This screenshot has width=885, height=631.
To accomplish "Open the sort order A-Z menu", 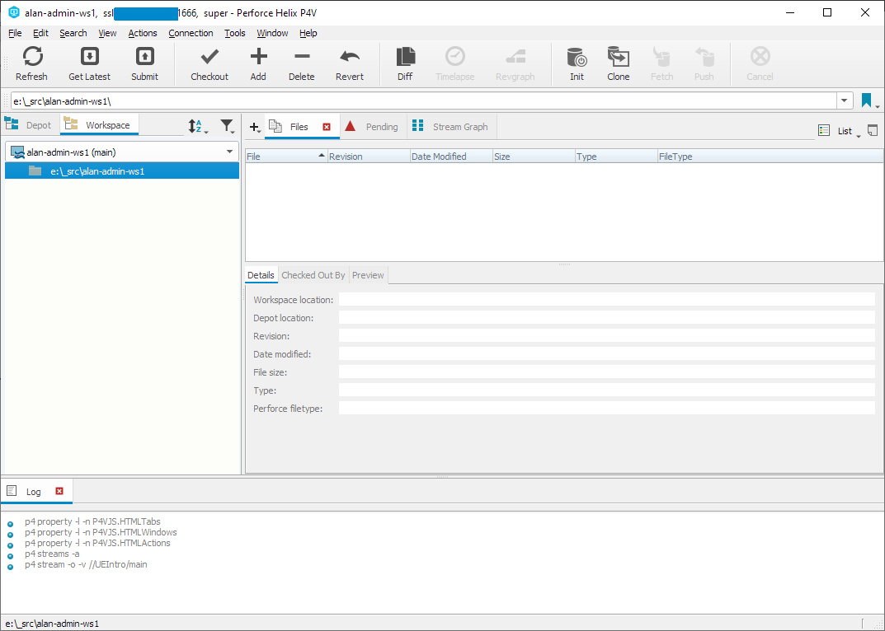I will 198,126.
